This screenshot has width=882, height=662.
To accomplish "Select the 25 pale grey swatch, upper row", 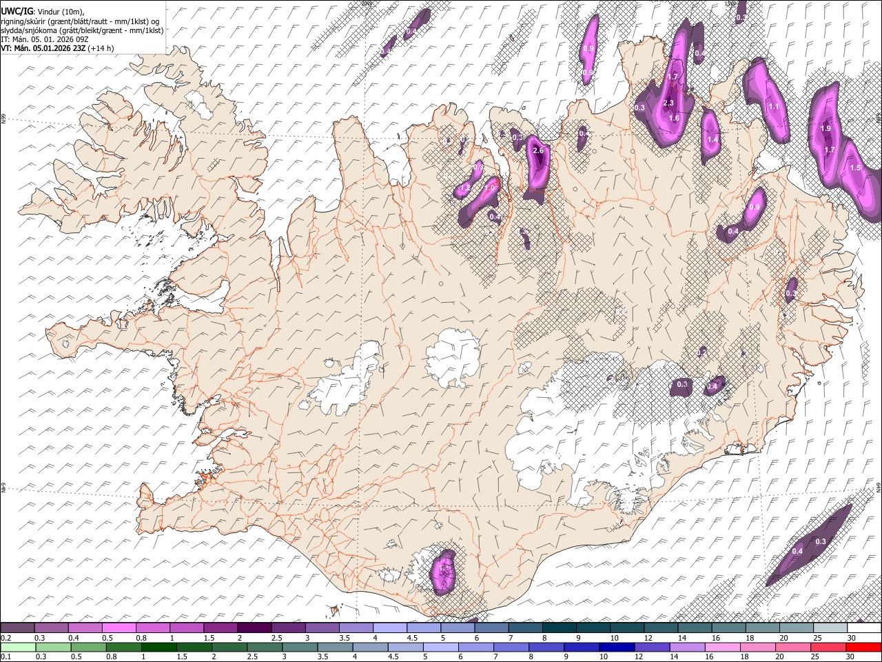I will [x=830, y=628].
